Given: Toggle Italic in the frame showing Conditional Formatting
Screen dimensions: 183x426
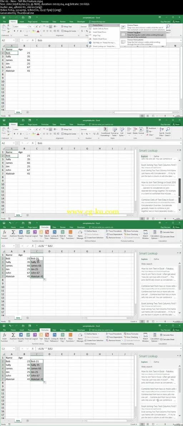Looking at the screenshot, I should (18, 134).
